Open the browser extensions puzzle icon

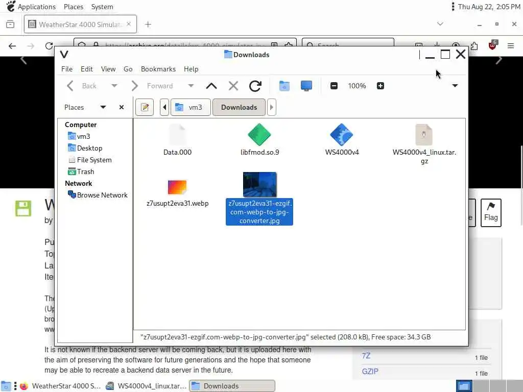click(x=474, y=46)
